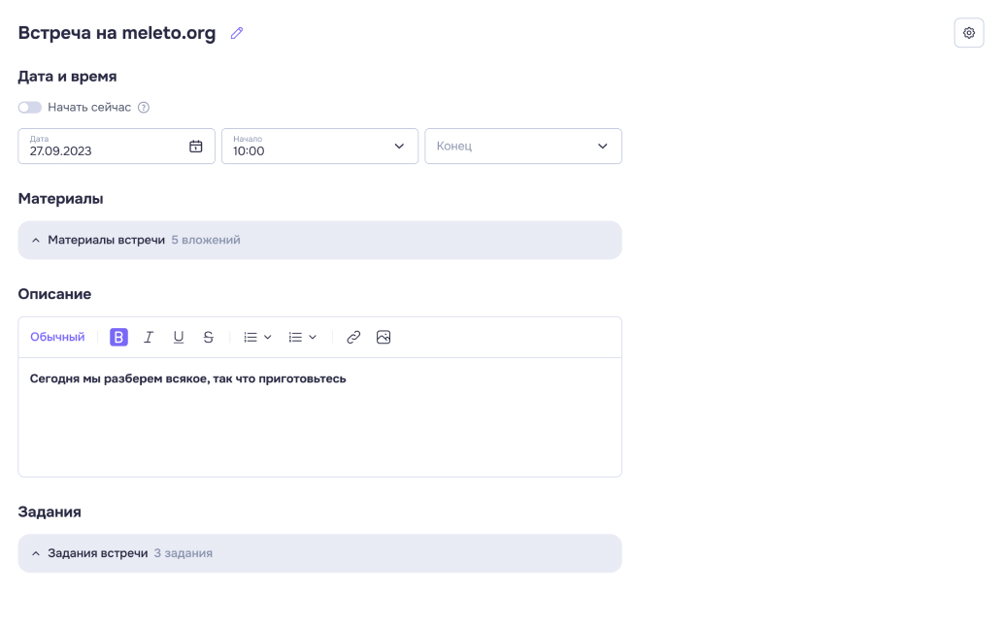Click the text 'Сегодня мы разберем всякое'

(x=118, y=378)
